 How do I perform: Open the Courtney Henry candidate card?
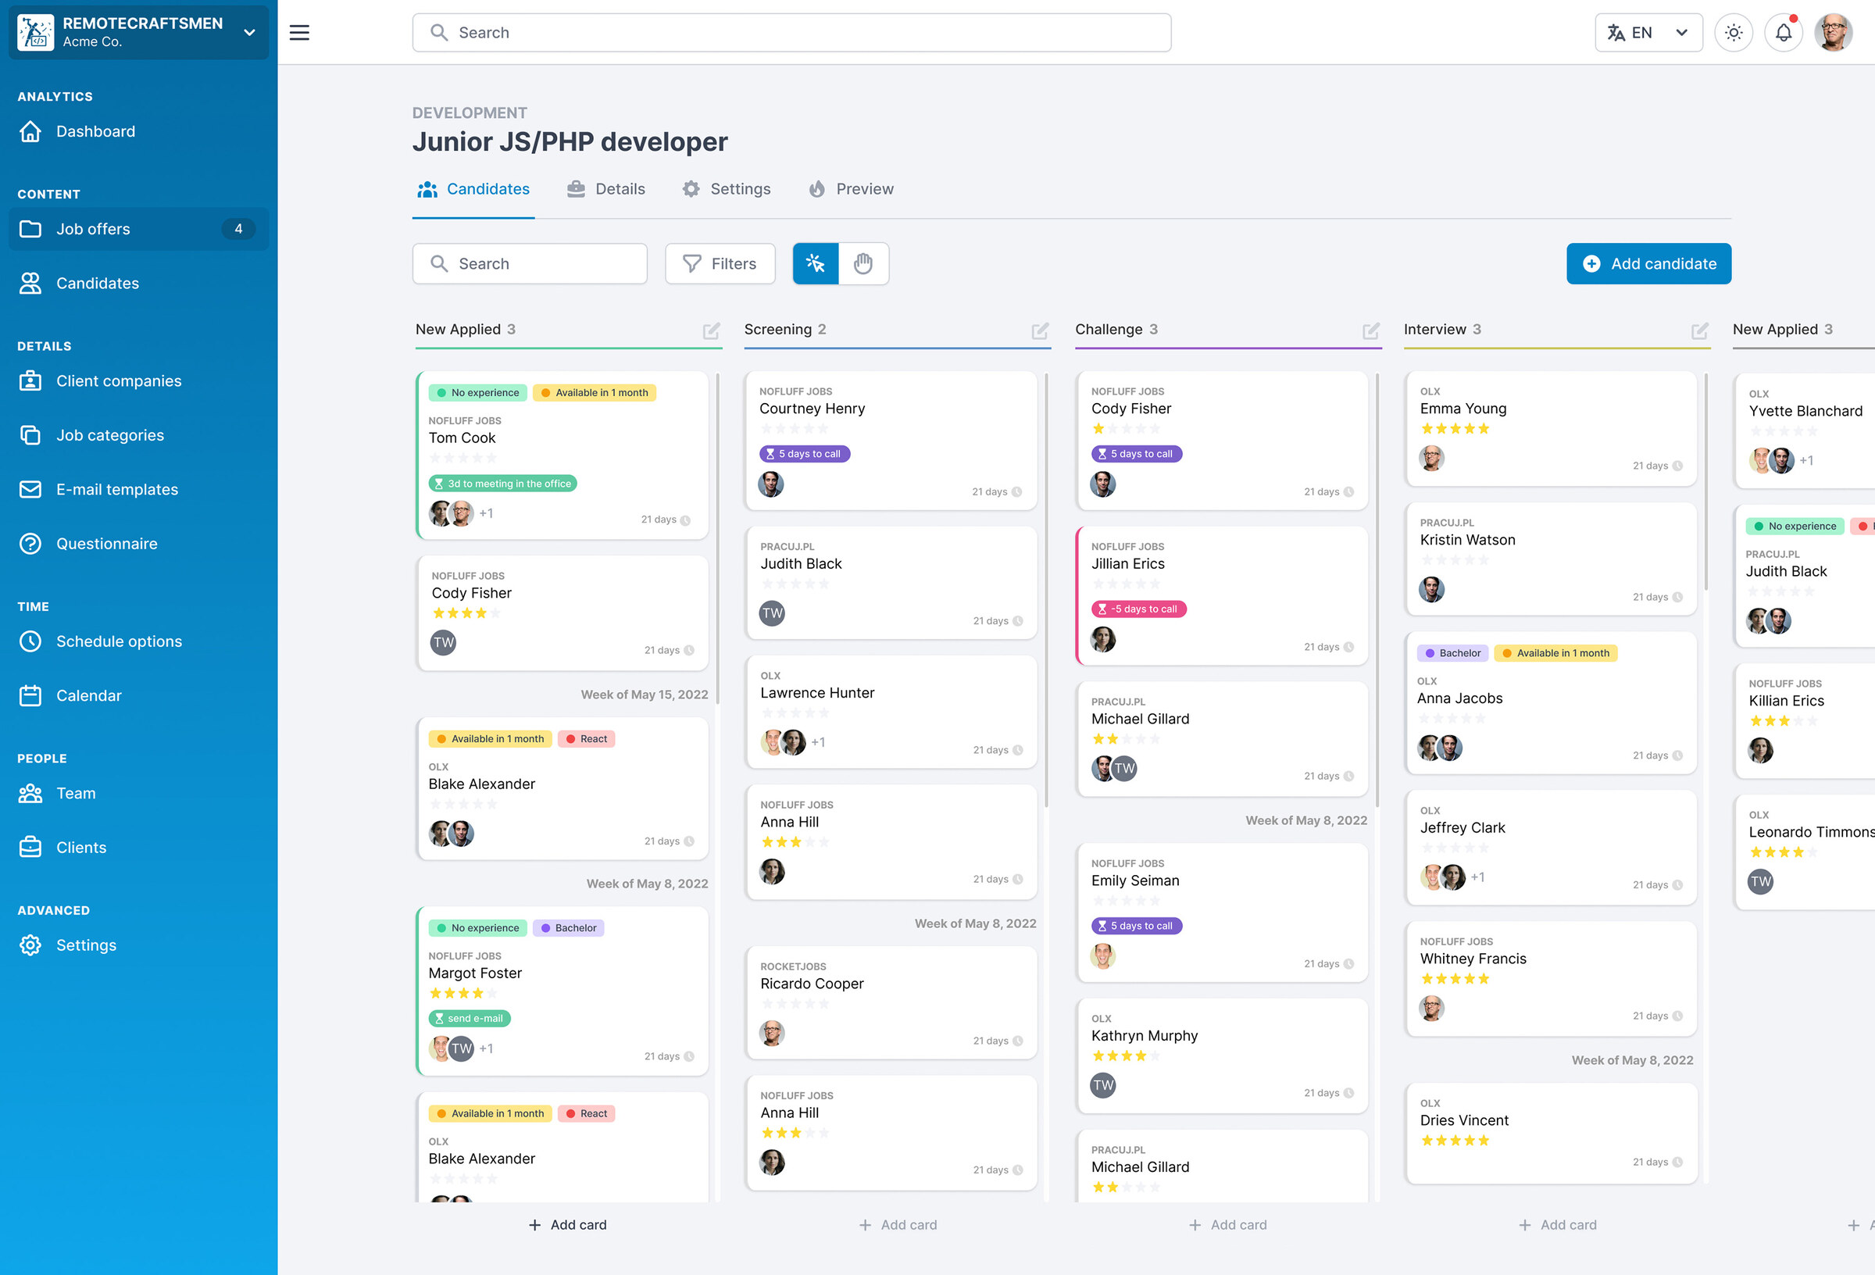coord(891,441)
